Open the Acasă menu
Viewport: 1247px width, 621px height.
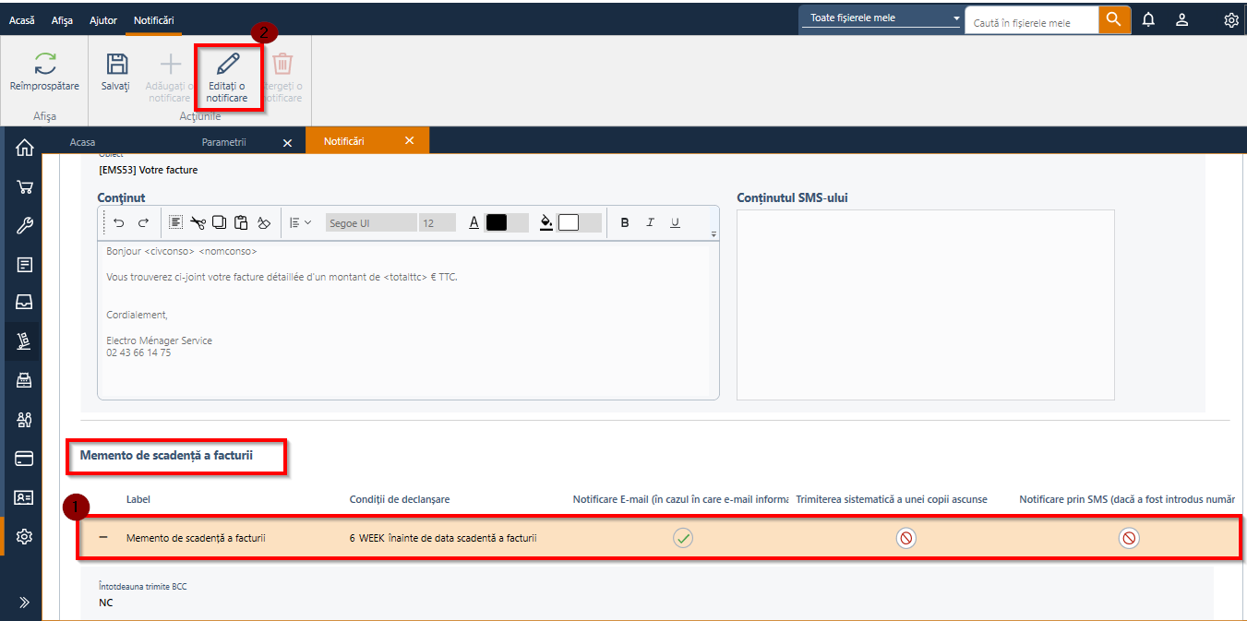(x=22, y=19)
